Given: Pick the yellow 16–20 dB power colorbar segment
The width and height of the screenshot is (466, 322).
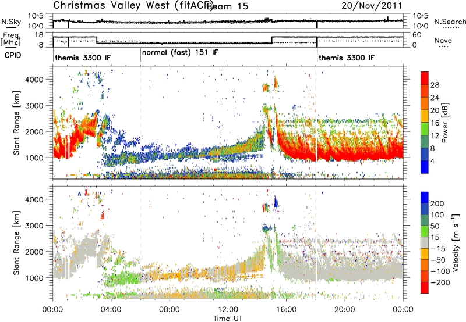Looking at the screenshot, I should point(425,117).
